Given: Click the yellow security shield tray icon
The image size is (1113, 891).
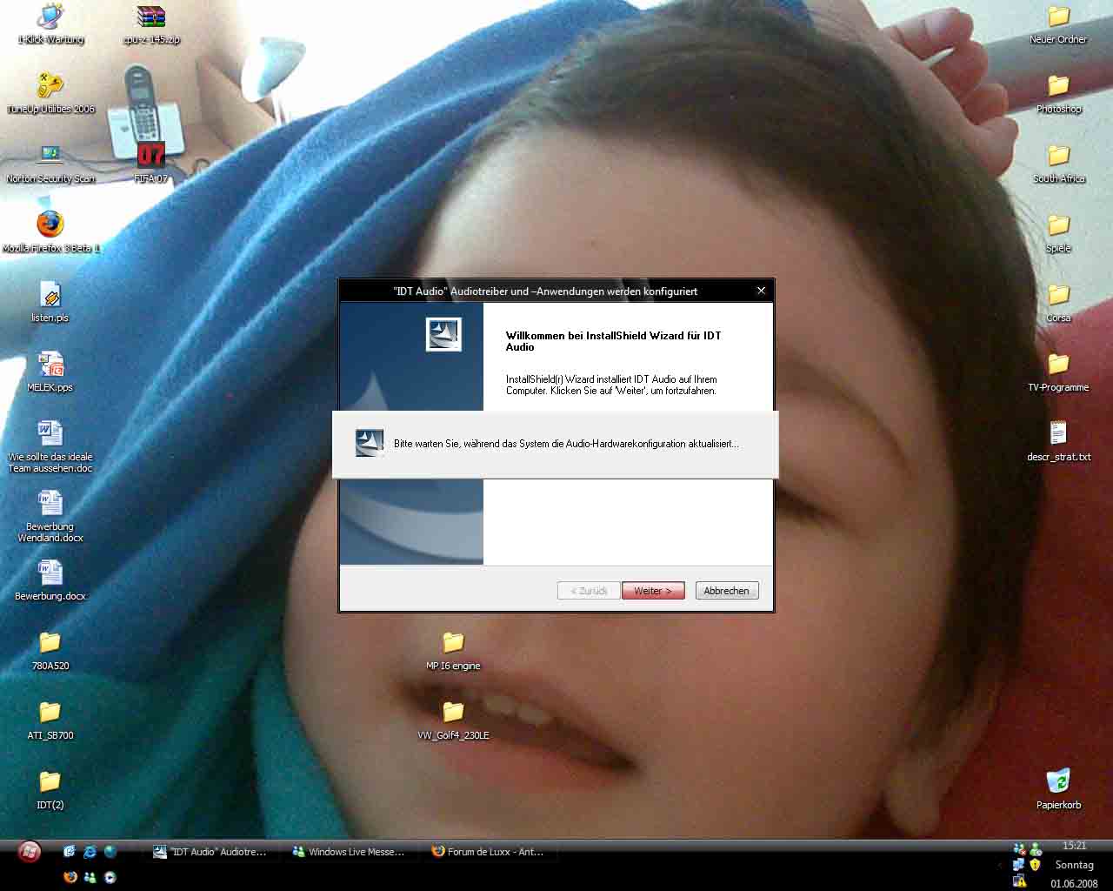Looking at the screenshot, I should pos(1035,865).
